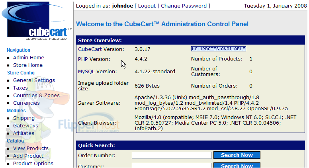Viewport: 309px width, 168px height.
Task: Click the version value 3.0.17
Action: (143, 49)
